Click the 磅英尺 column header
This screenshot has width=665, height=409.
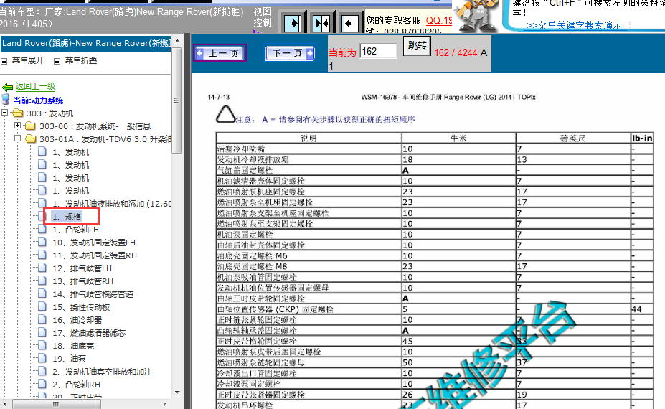tap(573, 138)
